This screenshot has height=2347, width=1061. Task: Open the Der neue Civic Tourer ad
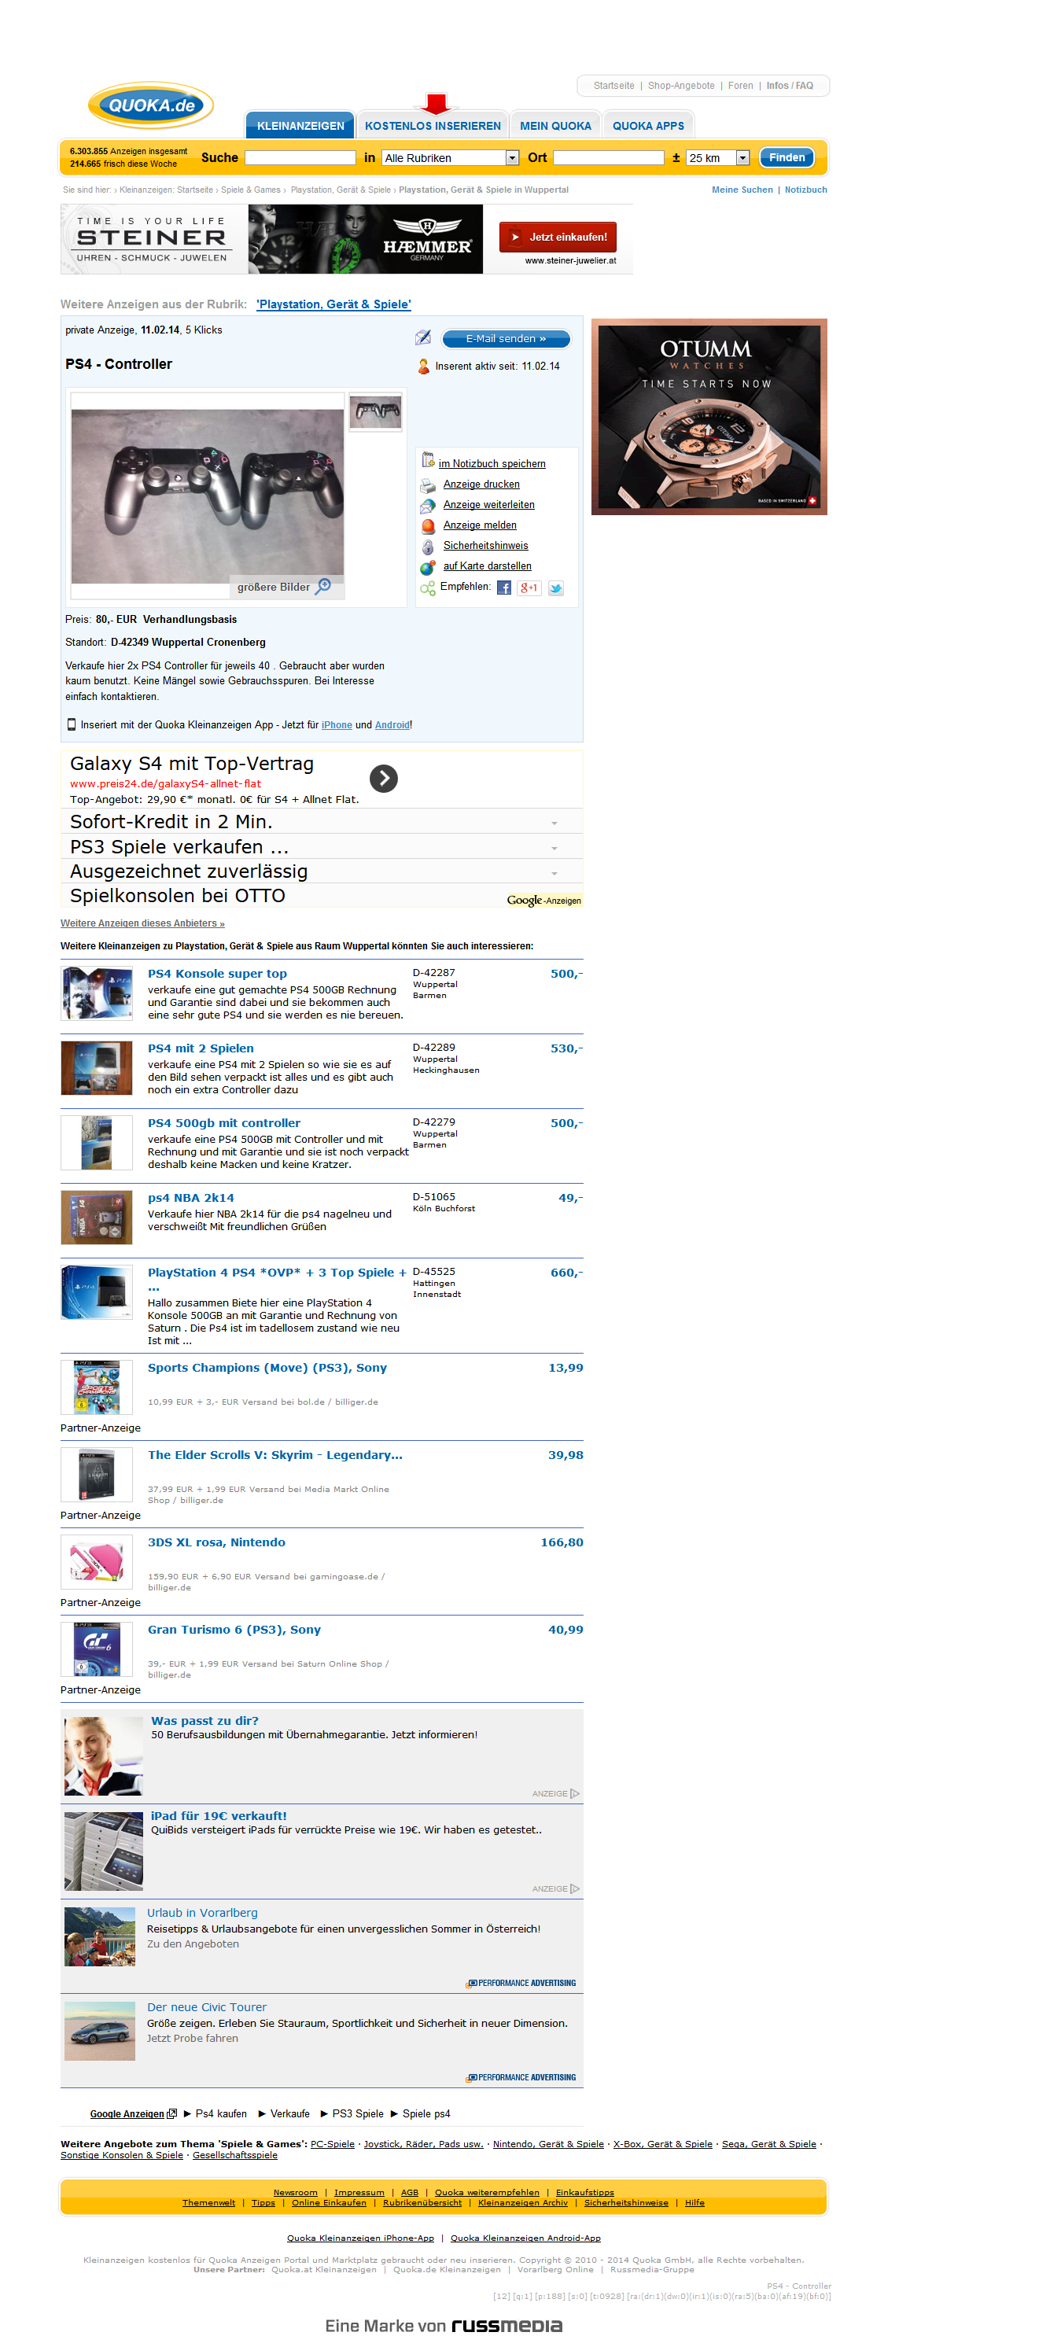pyautogui.click(x=207, y=2007)
